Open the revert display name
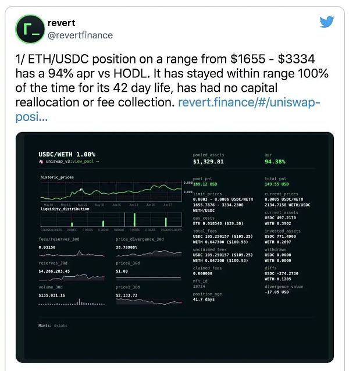This screenshot has height=371, width=349. (60, 23)
